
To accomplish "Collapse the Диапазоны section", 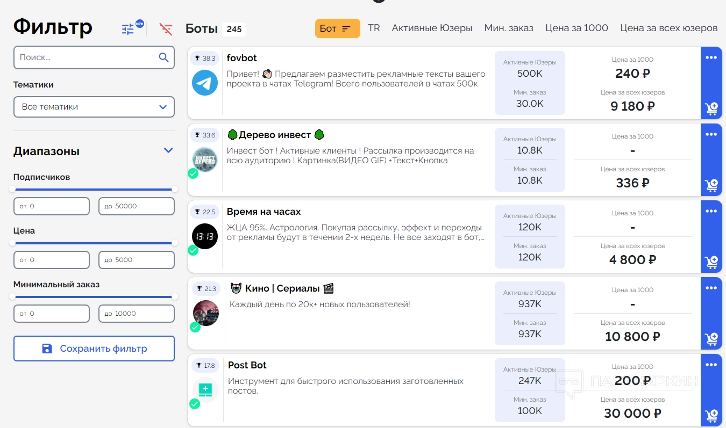I will coord(168,151).
